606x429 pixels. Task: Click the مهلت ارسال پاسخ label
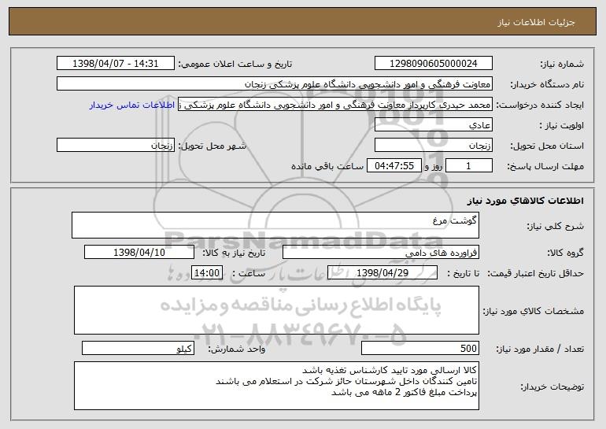(545, 166)
